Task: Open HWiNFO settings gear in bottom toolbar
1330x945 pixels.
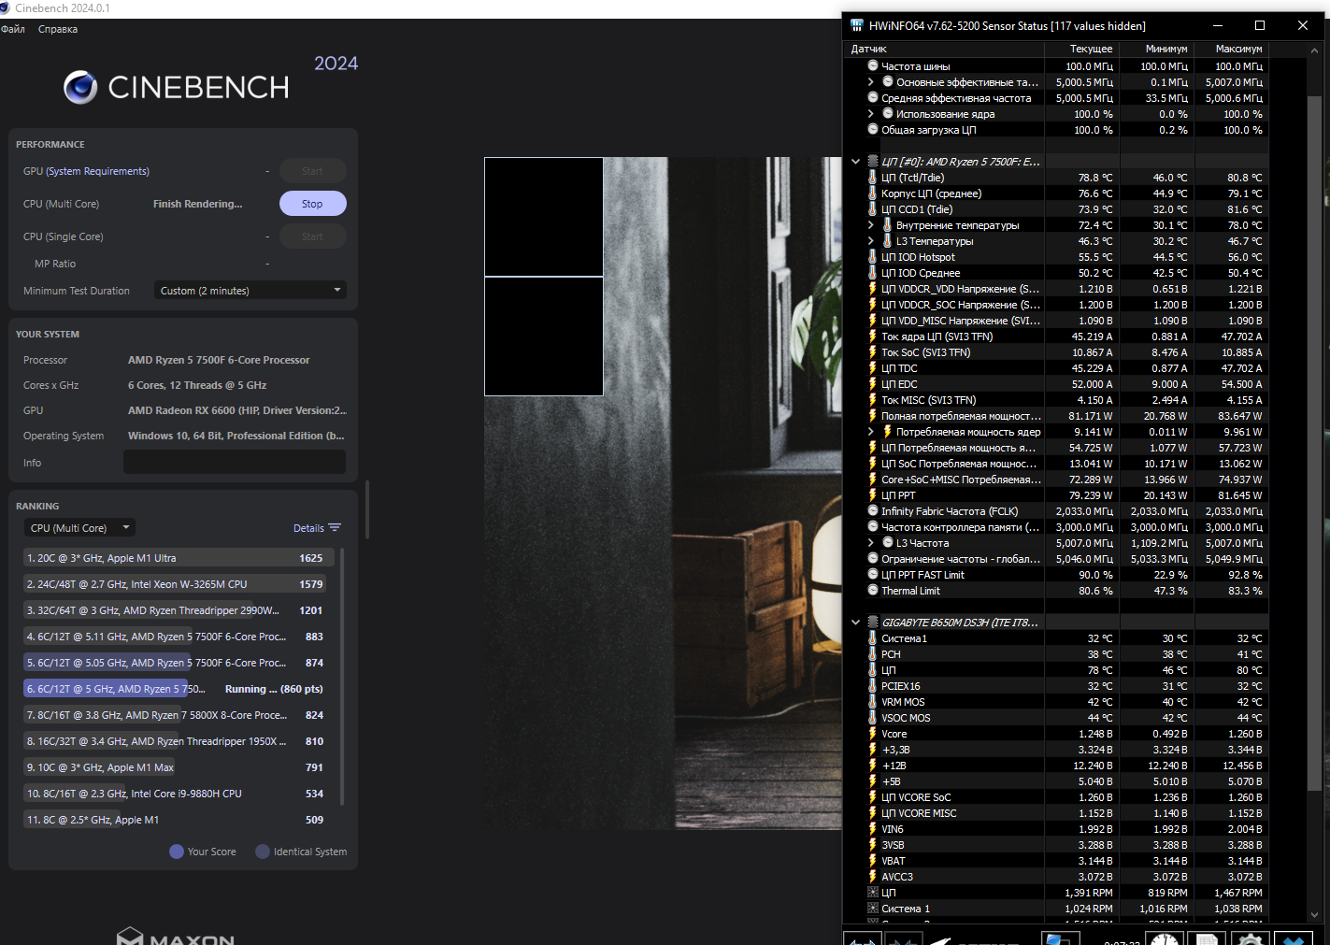Action: 1251,938
